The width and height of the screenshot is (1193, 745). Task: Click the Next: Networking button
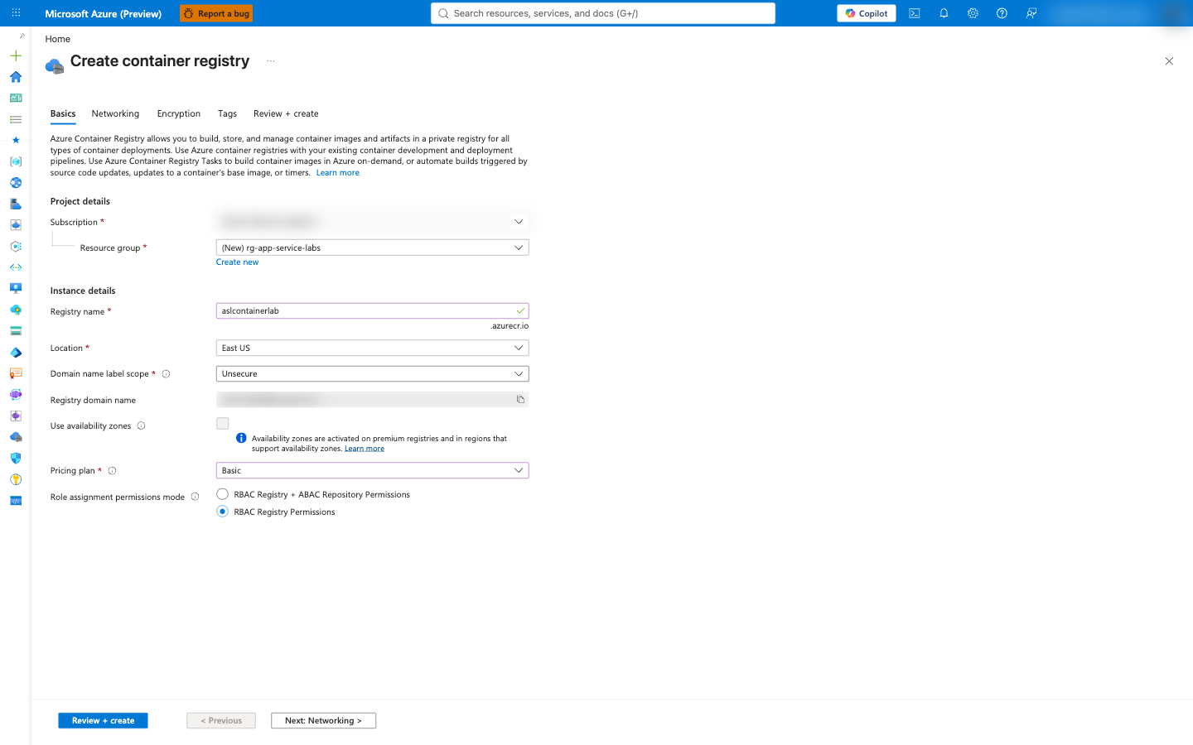[323, 721]
